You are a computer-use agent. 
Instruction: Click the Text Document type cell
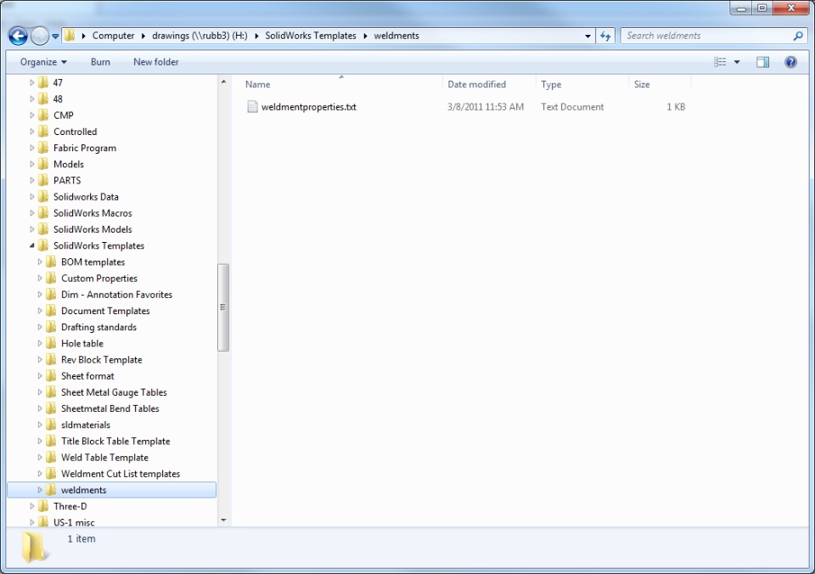pos(572,107)
